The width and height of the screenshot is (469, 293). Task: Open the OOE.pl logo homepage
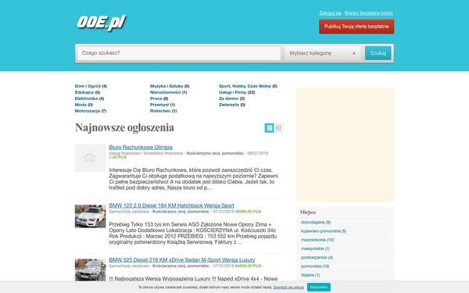[102, 23]
